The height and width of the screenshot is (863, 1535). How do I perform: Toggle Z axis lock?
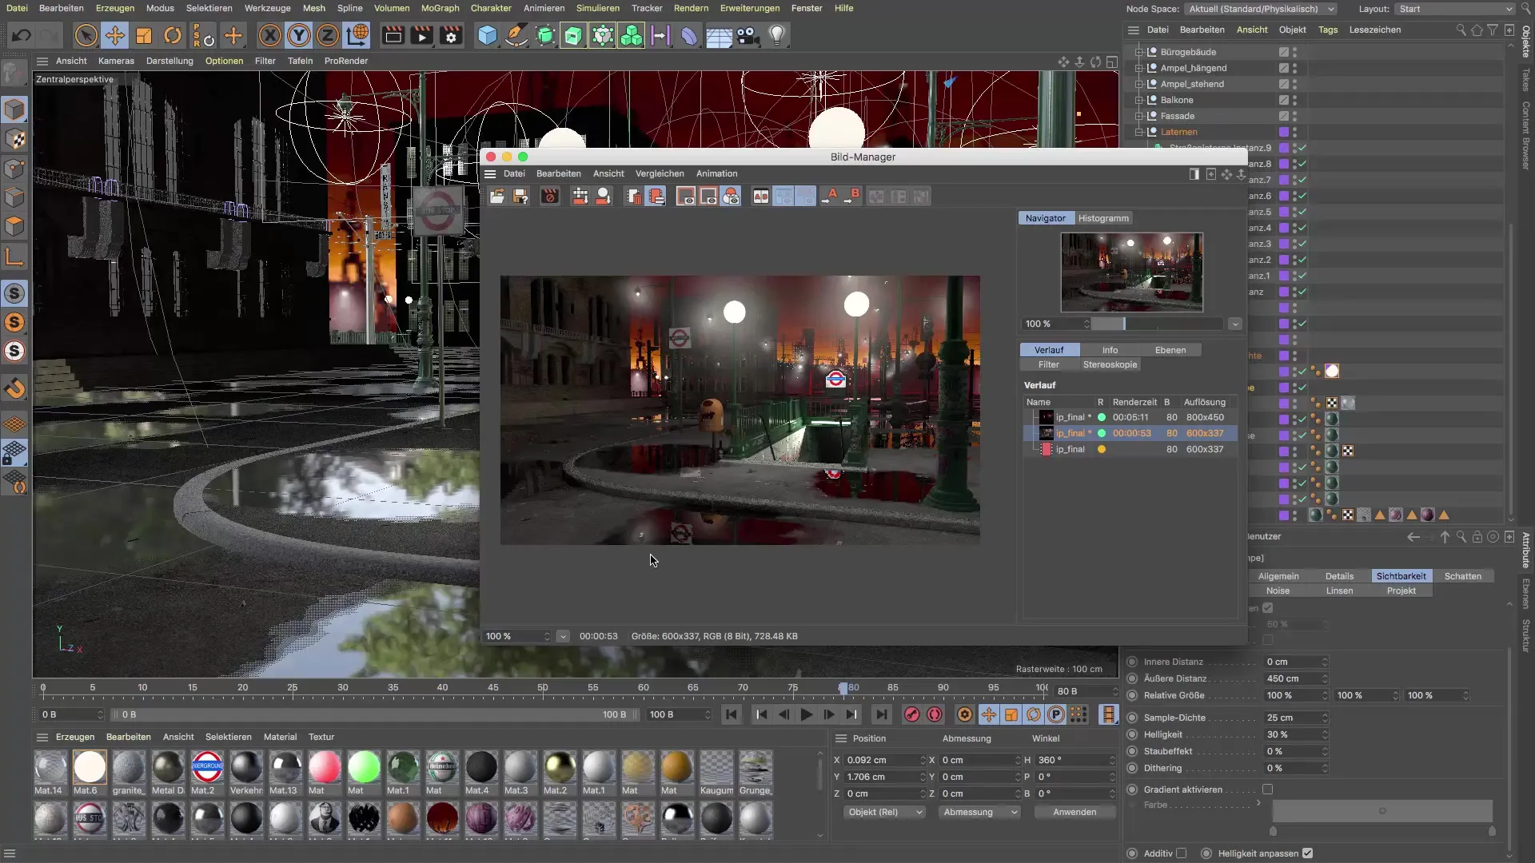point(328,35)
